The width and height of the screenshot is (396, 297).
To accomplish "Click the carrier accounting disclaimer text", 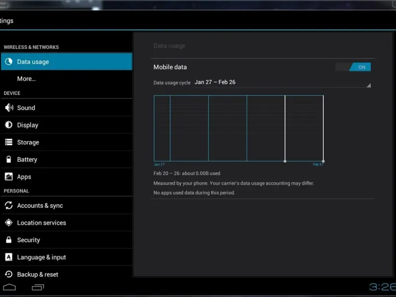I will pyautogui.click(x=234, y=183).
